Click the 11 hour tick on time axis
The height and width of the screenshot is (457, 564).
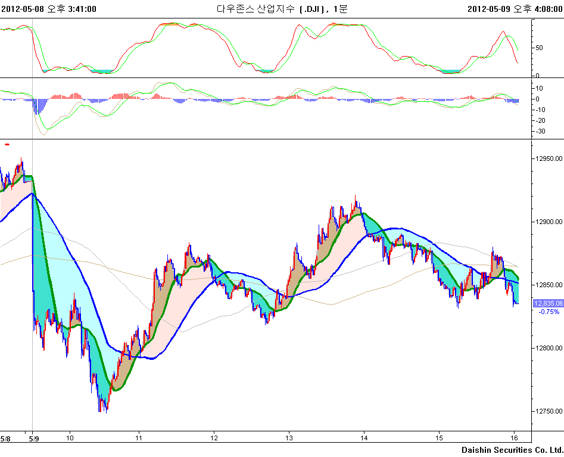138,438
